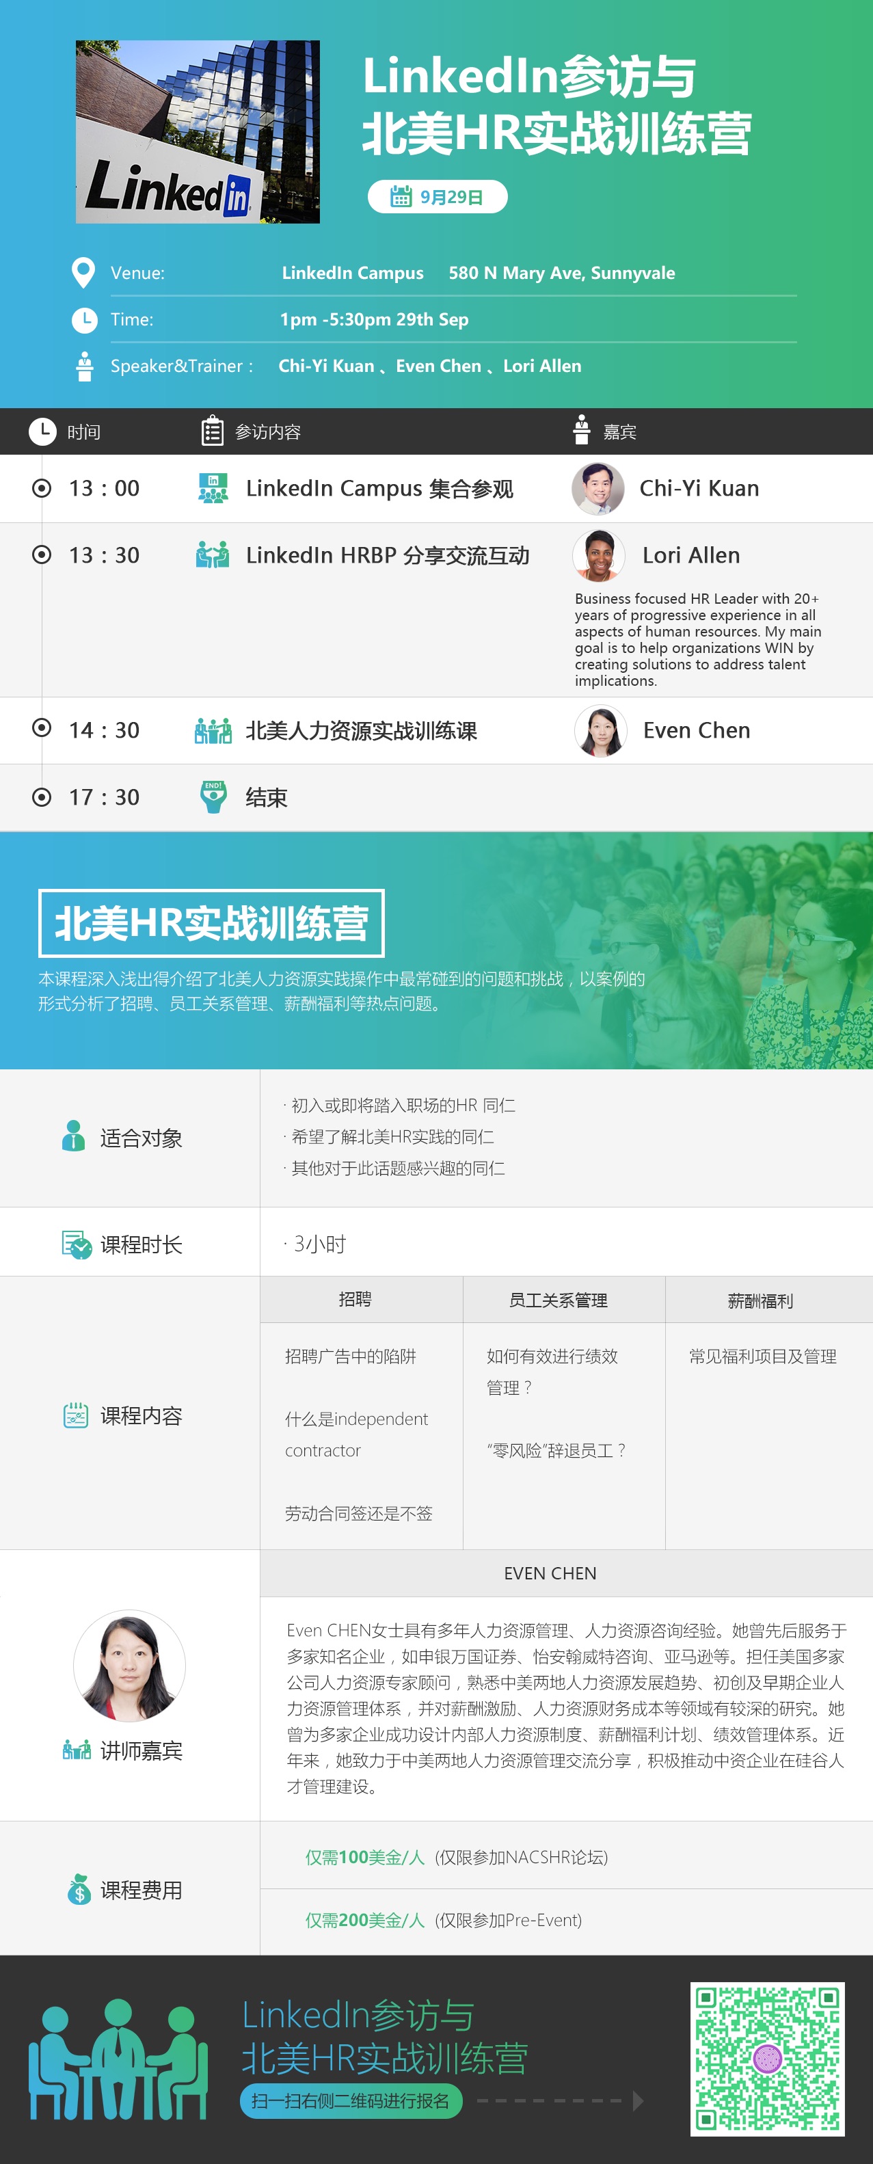The height and width of the screenshot is (2164, 873).
Task: Click the QR code to register
Action: pos(767,2059)
